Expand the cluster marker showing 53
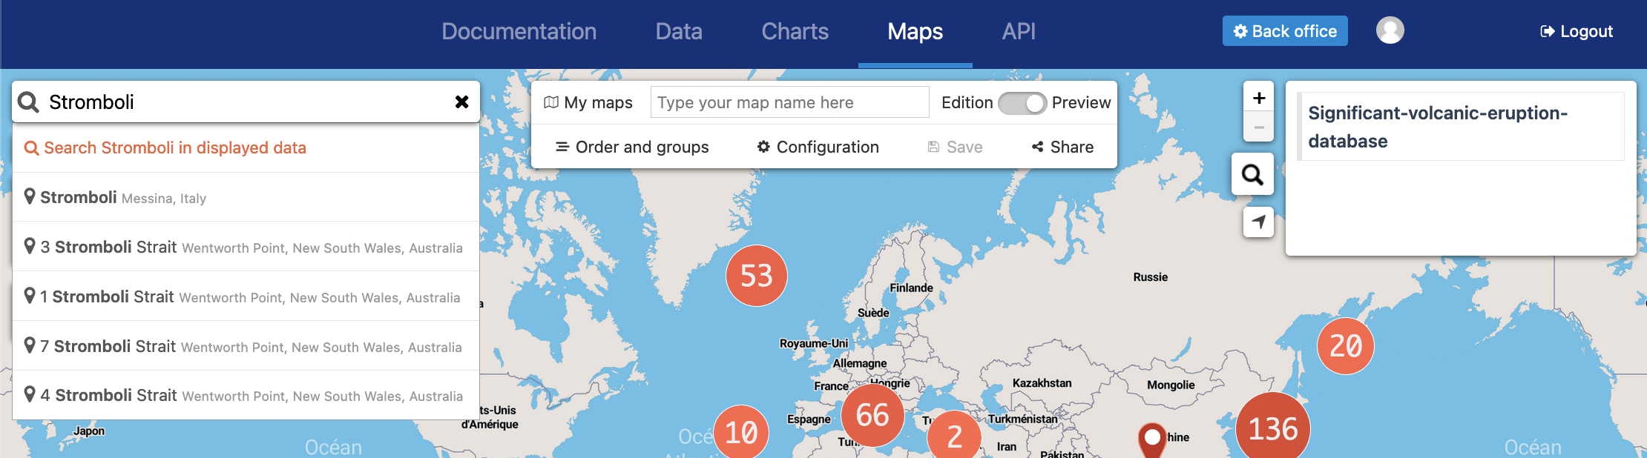 (756, 276)
